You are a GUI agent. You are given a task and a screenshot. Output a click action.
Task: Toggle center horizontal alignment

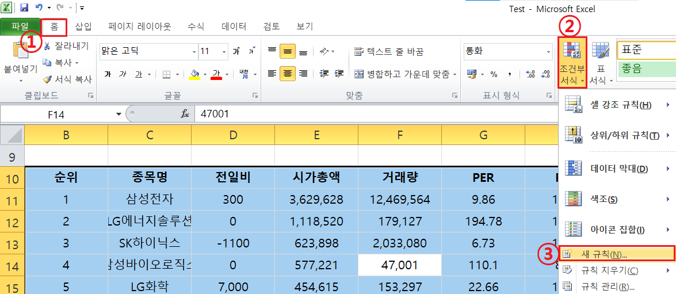(x=288, y=74)
